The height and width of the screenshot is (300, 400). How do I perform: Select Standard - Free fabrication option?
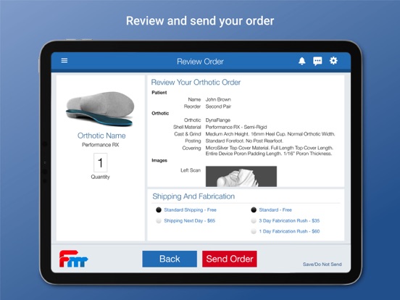[272, 210]
